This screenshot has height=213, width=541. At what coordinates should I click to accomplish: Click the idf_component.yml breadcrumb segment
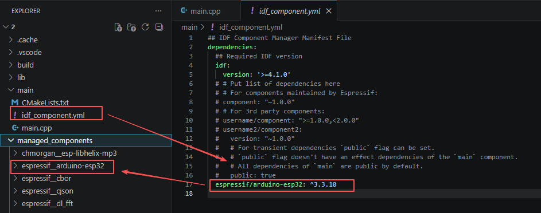251,27
